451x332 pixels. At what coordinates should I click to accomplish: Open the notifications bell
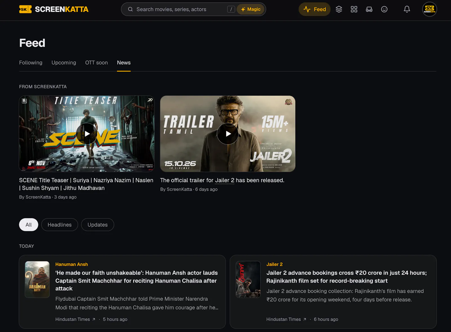407,9
